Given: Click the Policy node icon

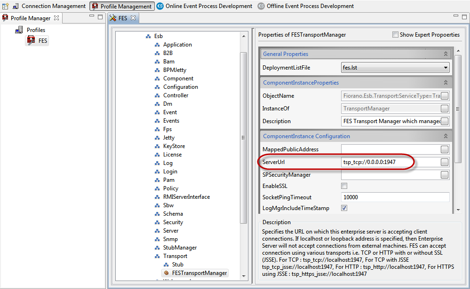Looking at the screenshot, I should (x=157, y=189).
